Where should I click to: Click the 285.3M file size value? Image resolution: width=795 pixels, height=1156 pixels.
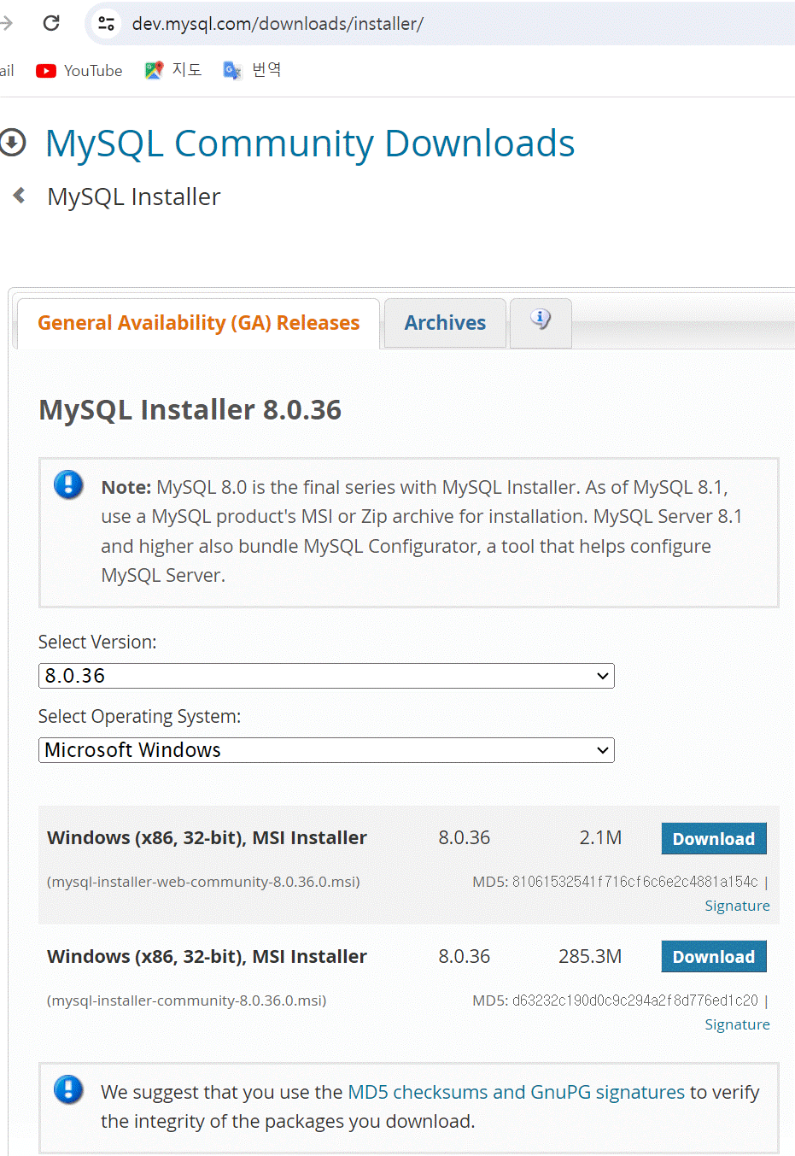point(590,956)
